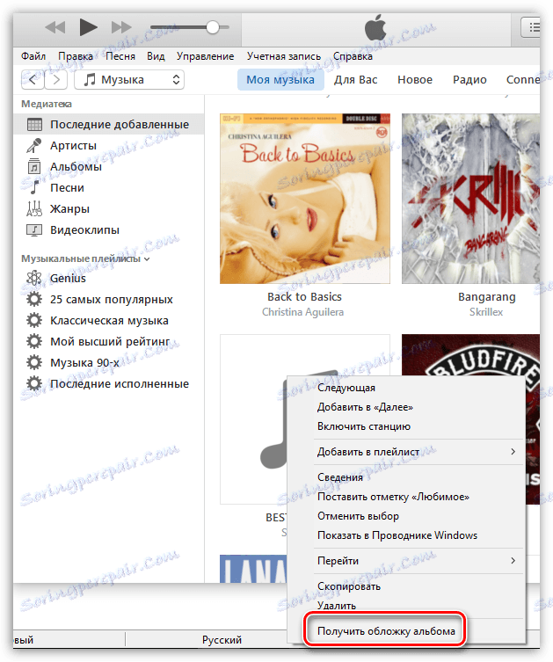Click the Skrillex artist name
This screenshot has width=553, height=662.
click(486, 312)
